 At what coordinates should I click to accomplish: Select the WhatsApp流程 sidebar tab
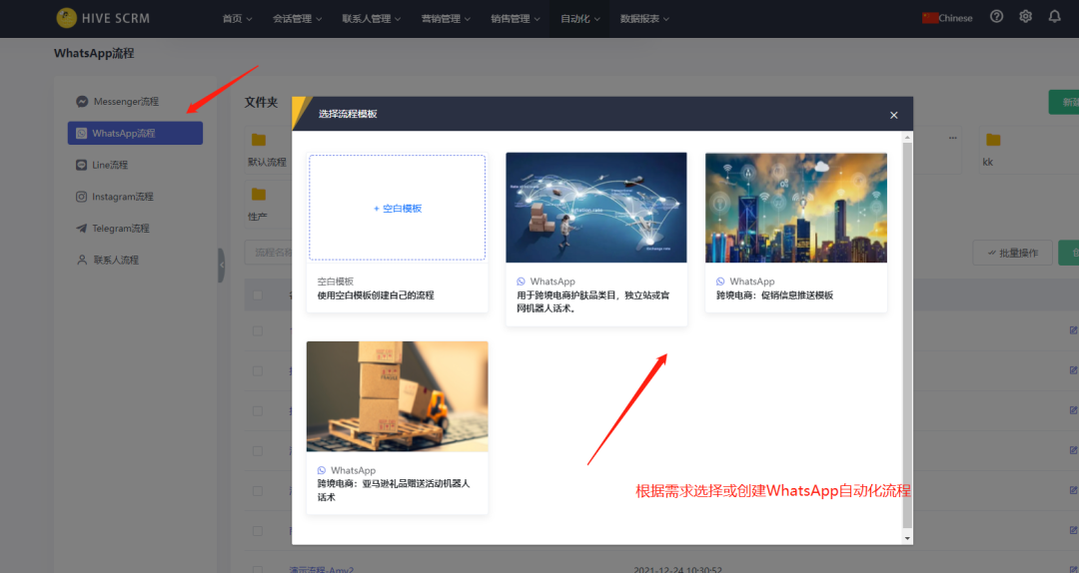click(135, 133)
